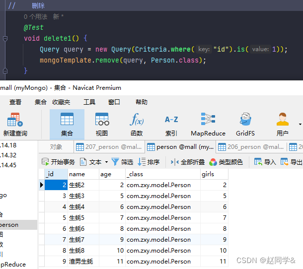Switch to the person @mall tab
Screen dimensions: 303x269
[x=180, y=147]
